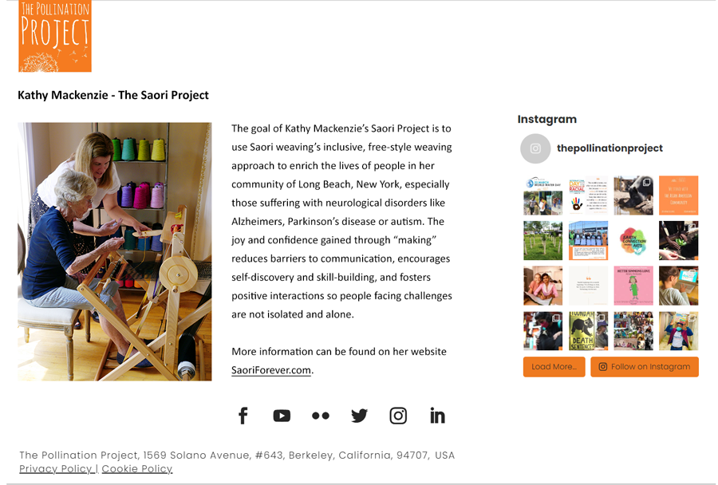The height and width of the screenshot is (485, 718).
Task: Open the Death Sentences Instagram thumbnail
Action: [589, 331]
